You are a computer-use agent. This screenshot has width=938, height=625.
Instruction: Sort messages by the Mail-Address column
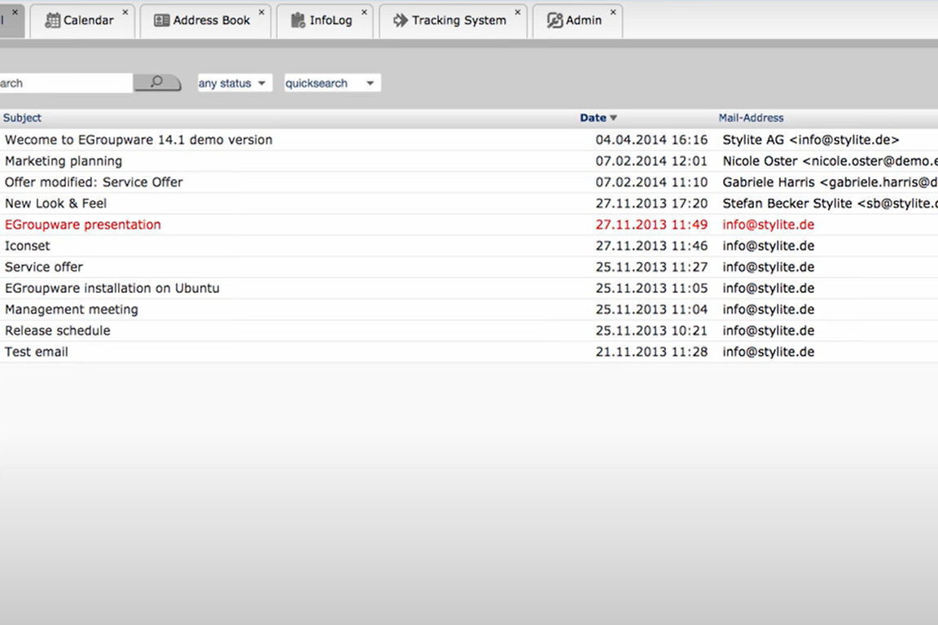click(x=751, y=117)
